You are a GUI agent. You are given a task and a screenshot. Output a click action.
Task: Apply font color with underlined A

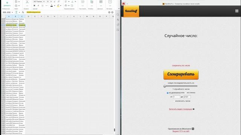52,6
